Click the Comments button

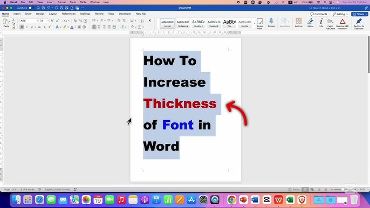[x=319, y=14]
